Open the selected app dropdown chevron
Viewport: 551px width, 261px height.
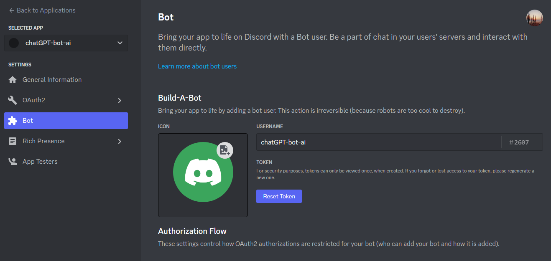(x=120, y=43)
